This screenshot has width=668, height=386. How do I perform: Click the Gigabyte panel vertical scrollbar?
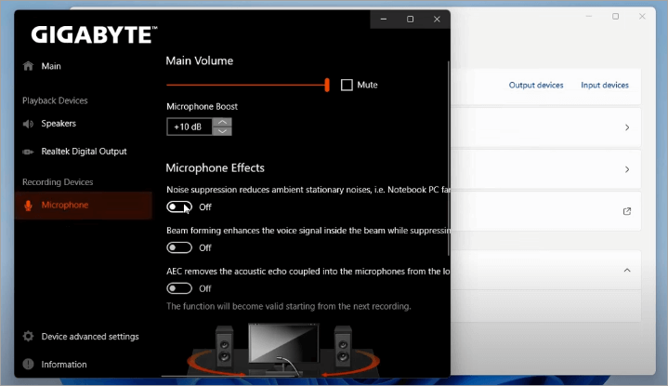coord(448,158)
